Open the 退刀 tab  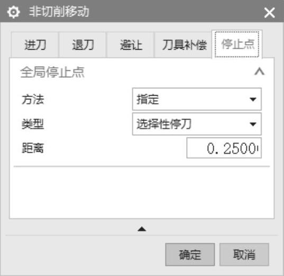[x=83, y=45]
